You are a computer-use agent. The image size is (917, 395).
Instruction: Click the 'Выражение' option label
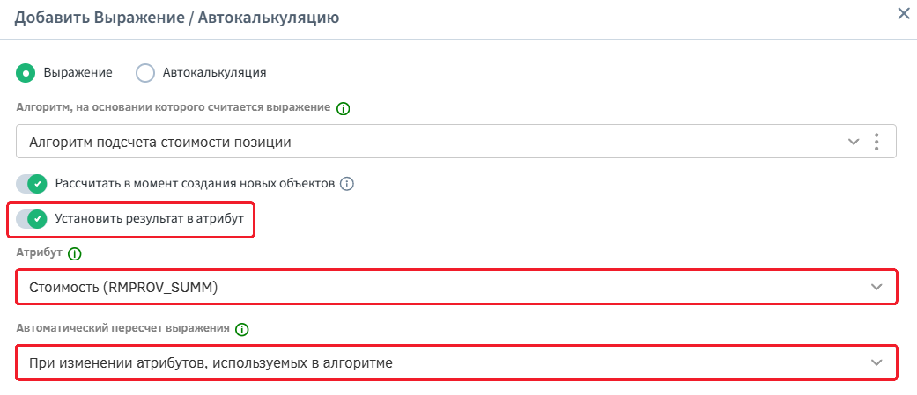click(x=78, y=73)
